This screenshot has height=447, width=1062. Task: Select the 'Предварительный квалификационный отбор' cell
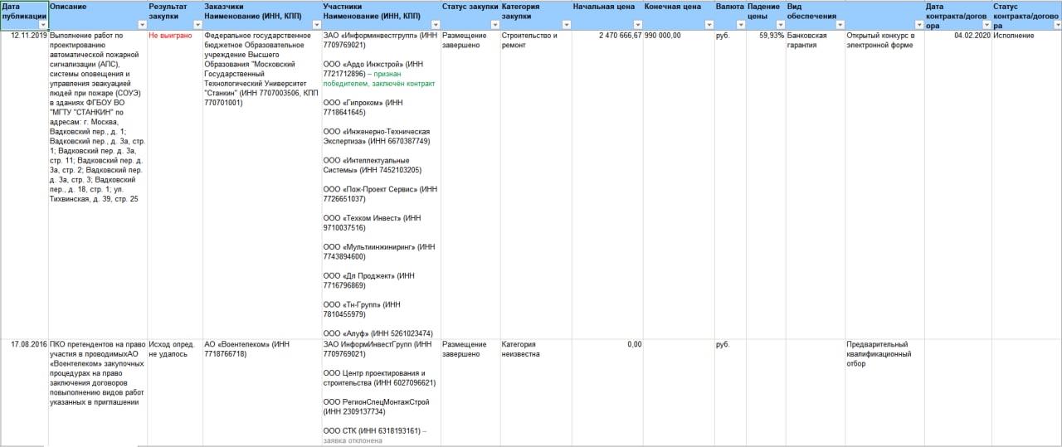[x=884, y=393]
